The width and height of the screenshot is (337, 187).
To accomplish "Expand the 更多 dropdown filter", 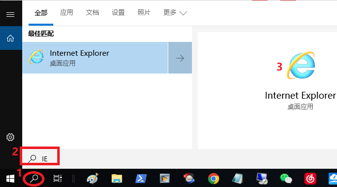I will click(175, 13).
